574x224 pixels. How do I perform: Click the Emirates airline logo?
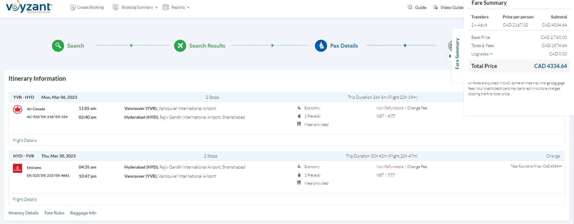point(18,168)
